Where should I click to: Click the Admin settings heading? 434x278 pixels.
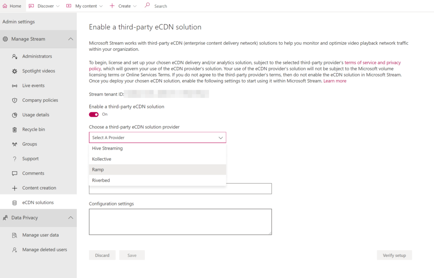tap(19, 22)
